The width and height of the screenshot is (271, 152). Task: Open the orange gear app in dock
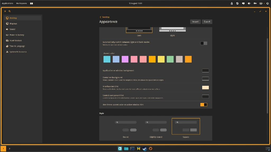(151, 149)
